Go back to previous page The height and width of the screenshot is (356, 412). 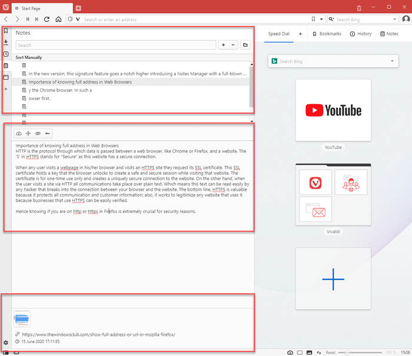click(6, 19)
